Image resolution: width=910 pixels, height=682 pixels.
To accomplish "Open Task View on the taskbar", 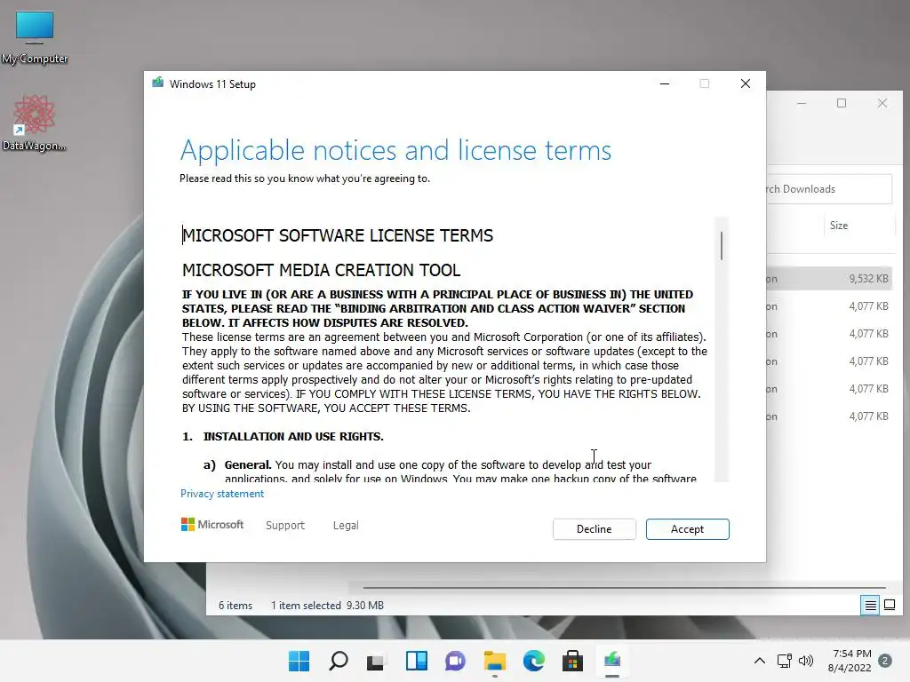I will [376, 661].
